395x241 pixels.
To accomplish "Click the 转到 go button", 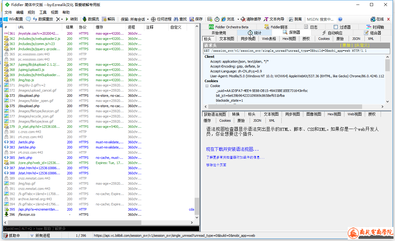I will (71, 19).
